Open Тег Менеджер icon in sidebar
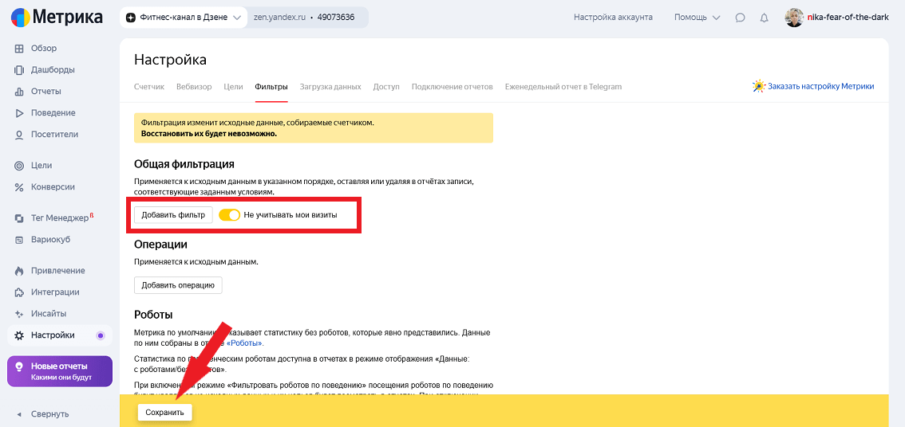The image size is (905, 427). pyautogui.click(x=19, y=217)
